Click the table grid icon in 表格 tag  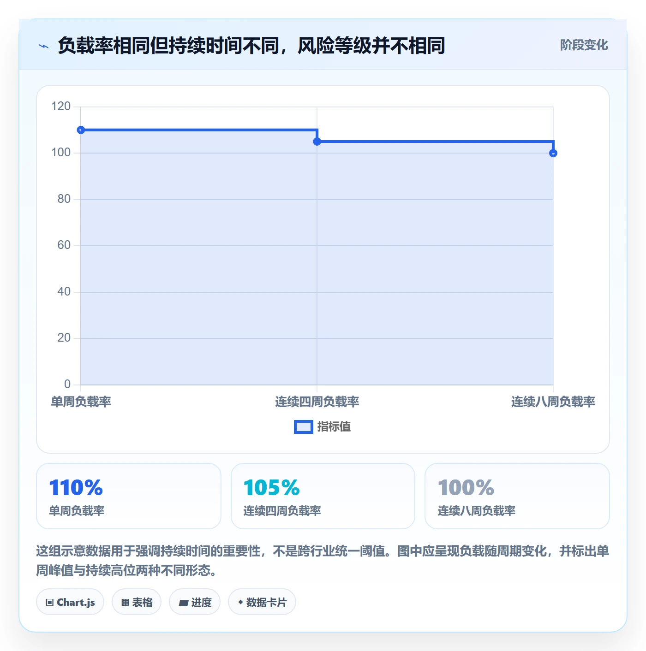(125, 602)
